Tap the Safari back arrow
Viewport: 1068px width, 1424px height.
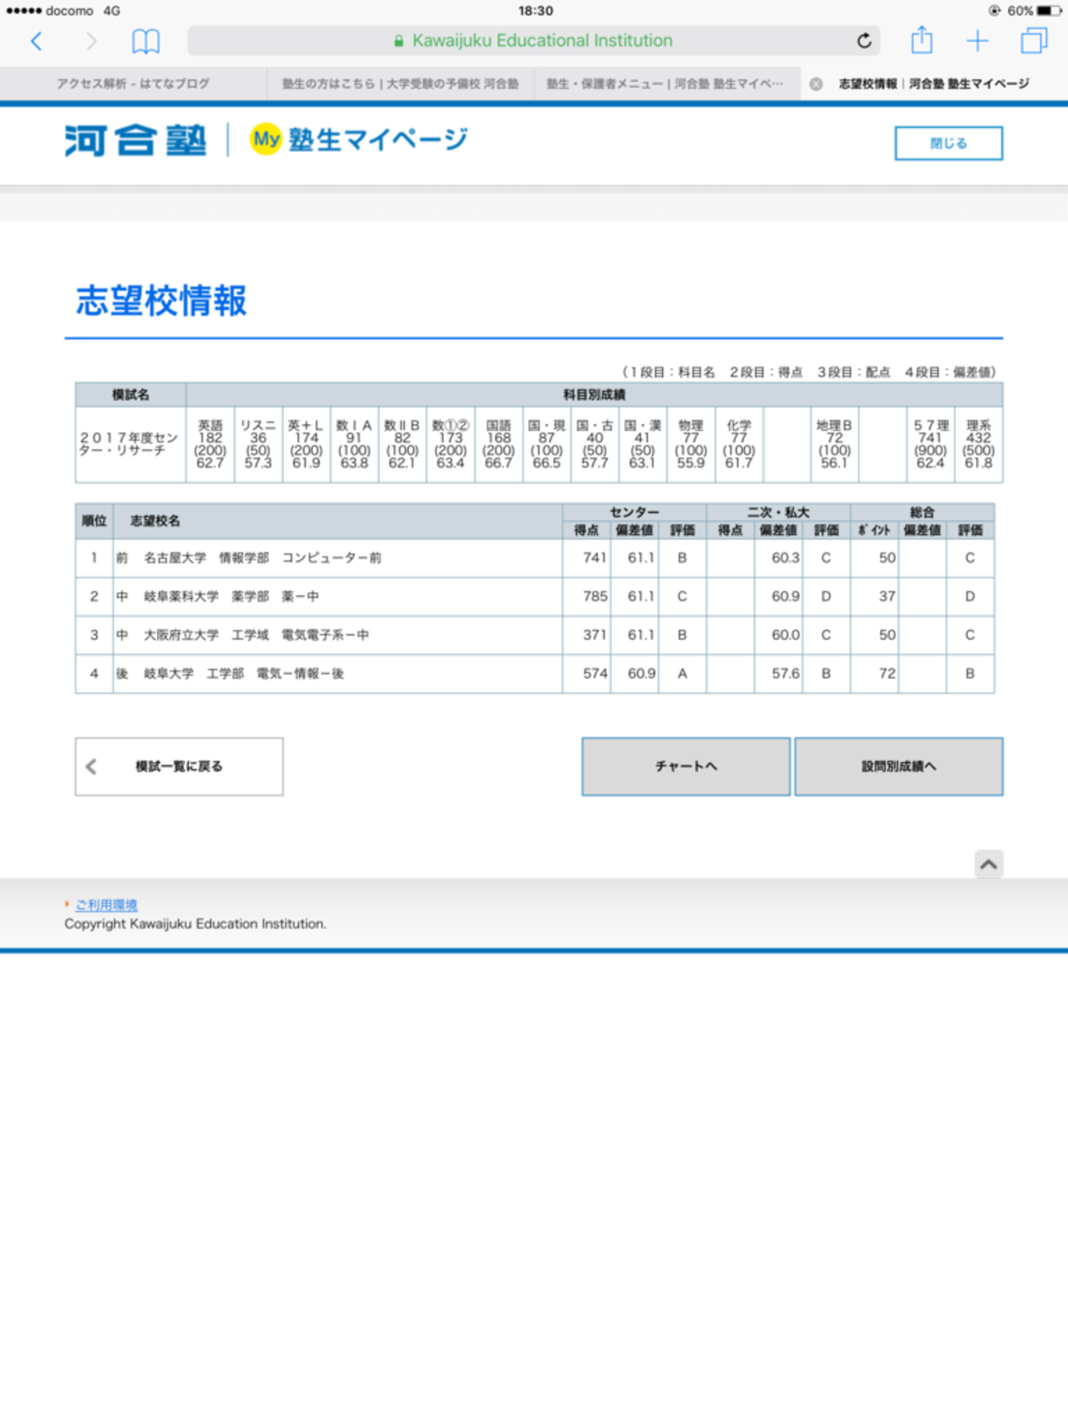[36, 41]
